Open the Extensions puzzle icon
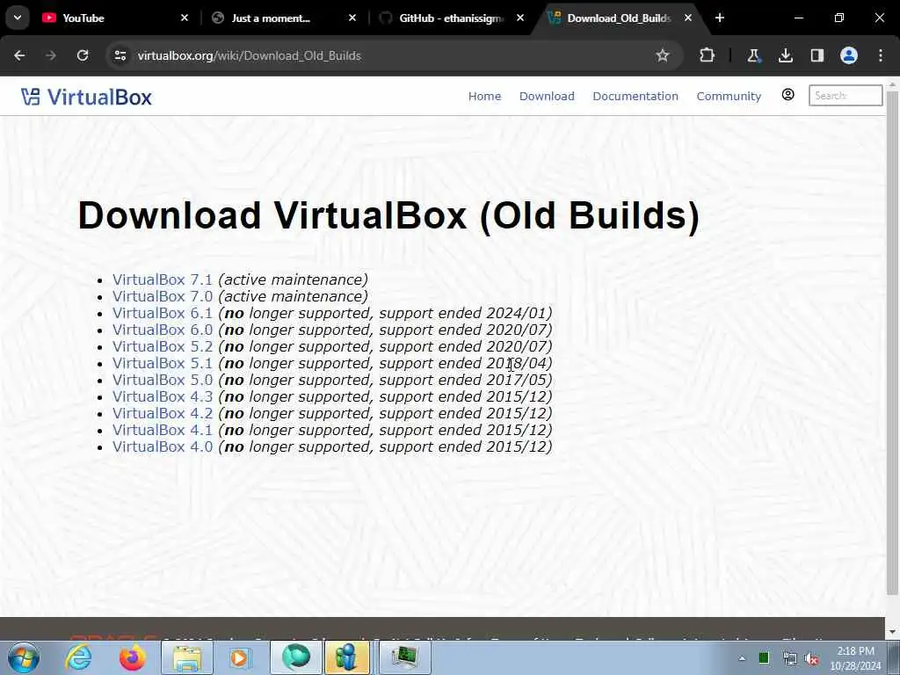Screen dimensions: 900x675 click(708, 55)
